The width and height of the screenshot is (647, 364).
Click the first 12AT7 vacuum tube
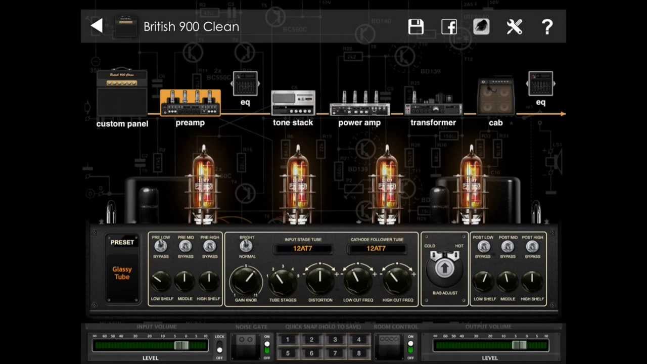[x=203, y=185]
